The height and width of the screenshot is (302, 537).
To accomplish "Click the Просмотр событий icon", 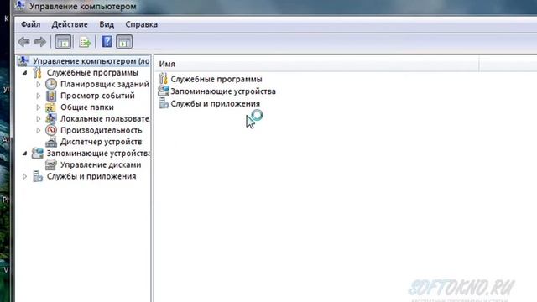I will coord(51,96).
